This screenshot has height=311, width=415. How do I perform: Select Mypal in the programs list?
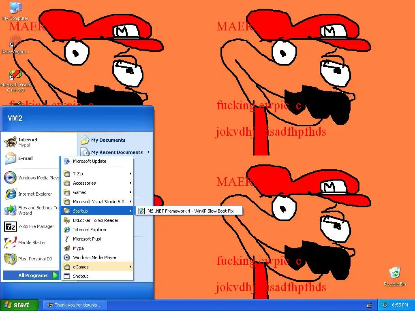97,248
